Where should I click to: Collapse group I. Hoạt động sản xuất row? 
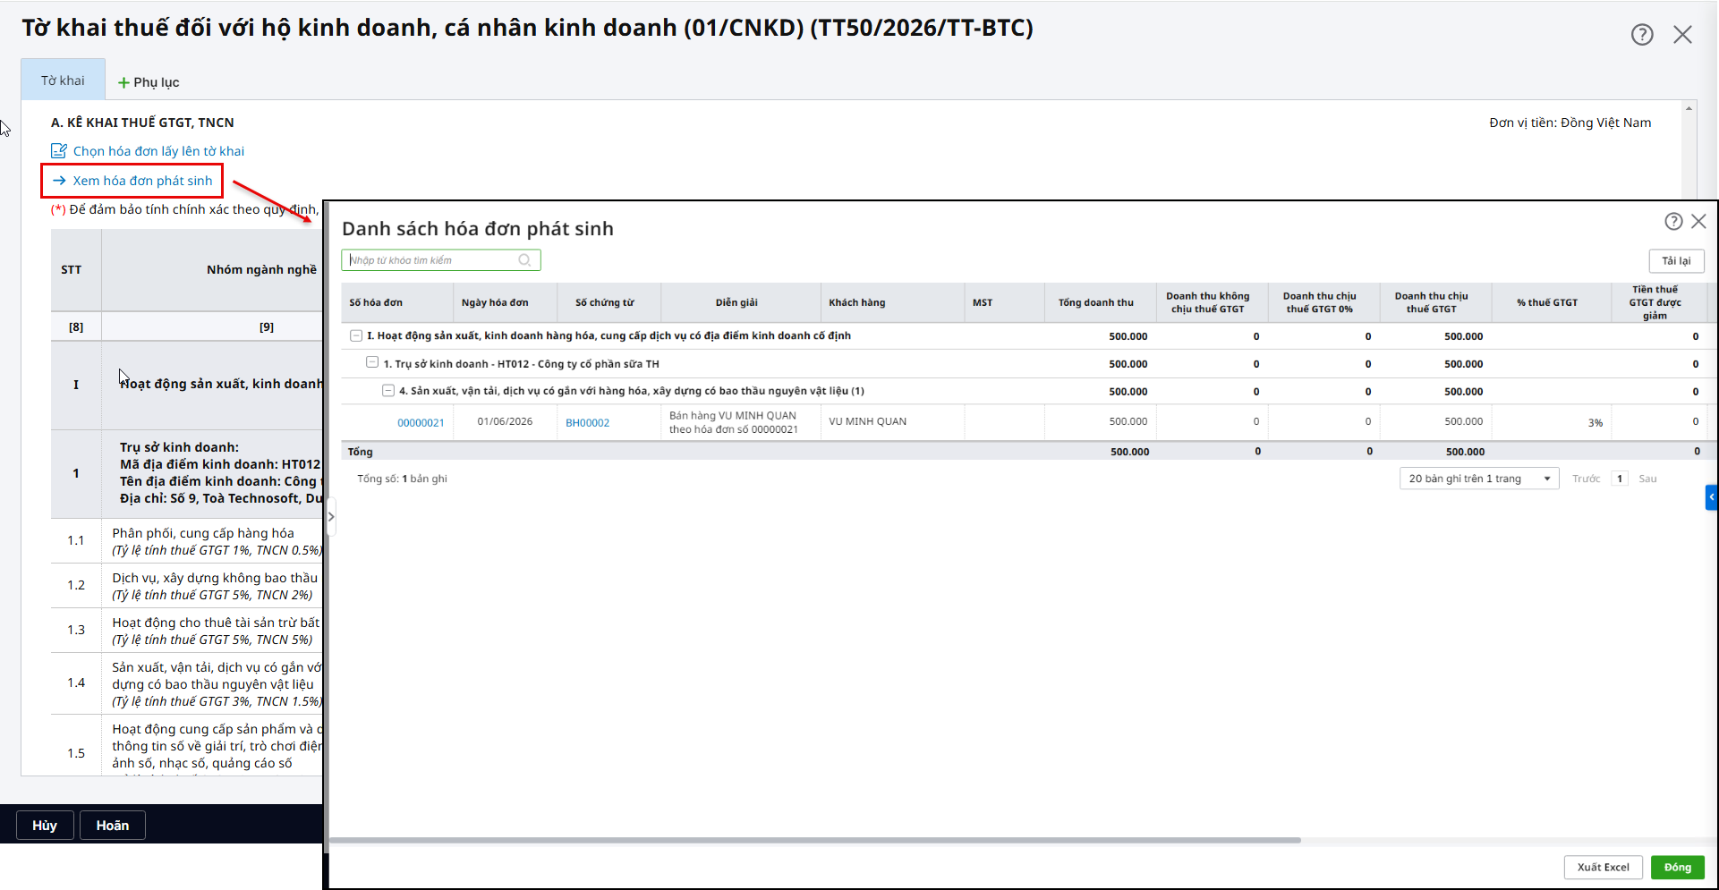(356, 336)
